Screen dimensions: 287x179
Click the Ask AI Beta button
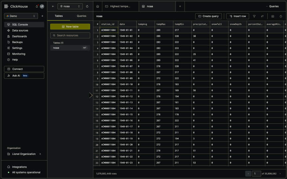(x=24, y=76)
